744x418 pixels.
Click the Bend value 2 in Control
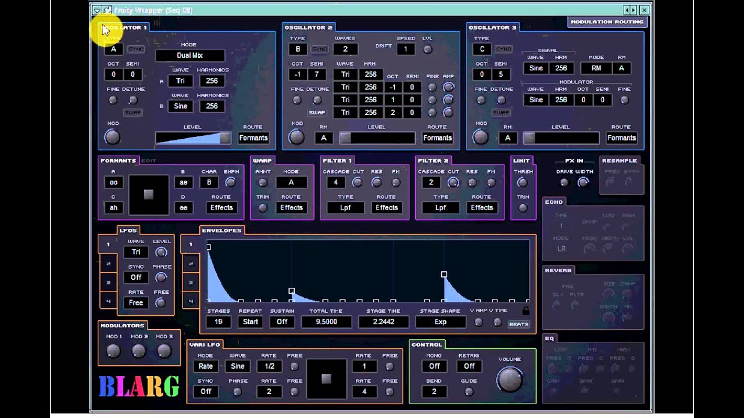point(434,392)
